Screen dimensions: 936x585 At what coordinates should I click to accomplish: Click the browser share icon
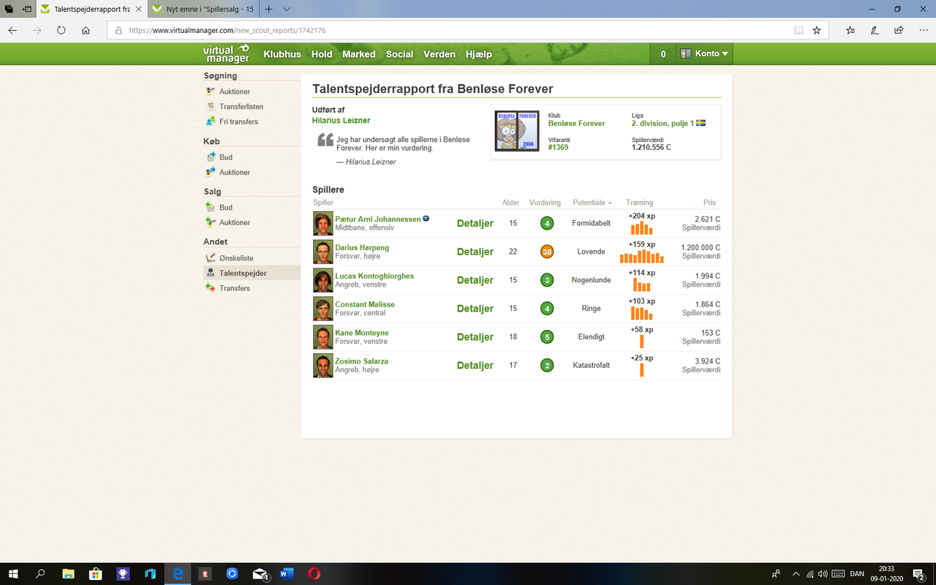coord(899,31)
